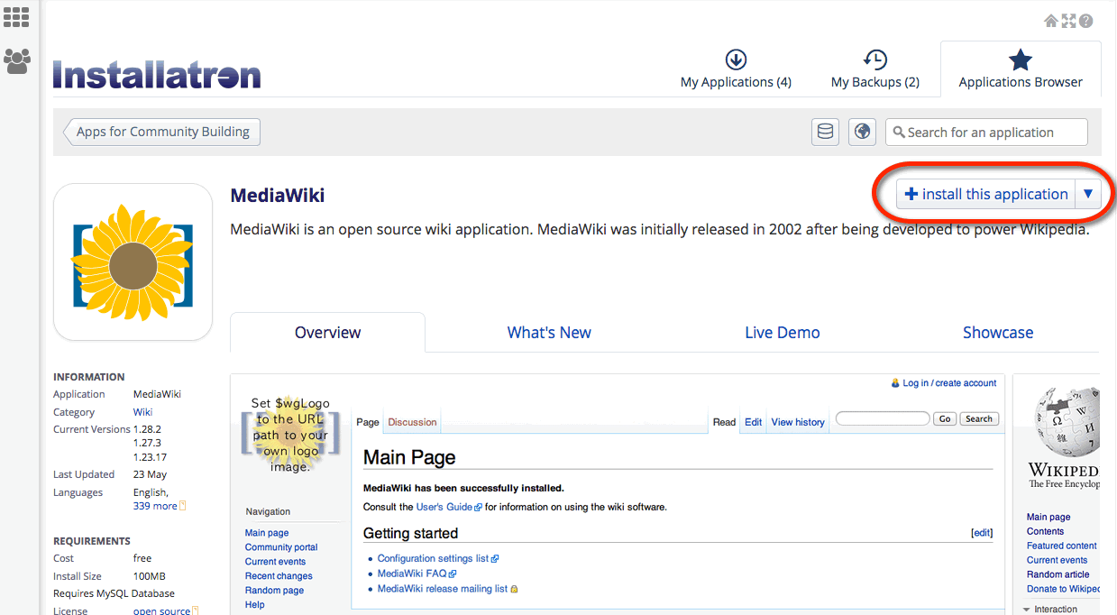Open the open source license link

tap(161, 611)
